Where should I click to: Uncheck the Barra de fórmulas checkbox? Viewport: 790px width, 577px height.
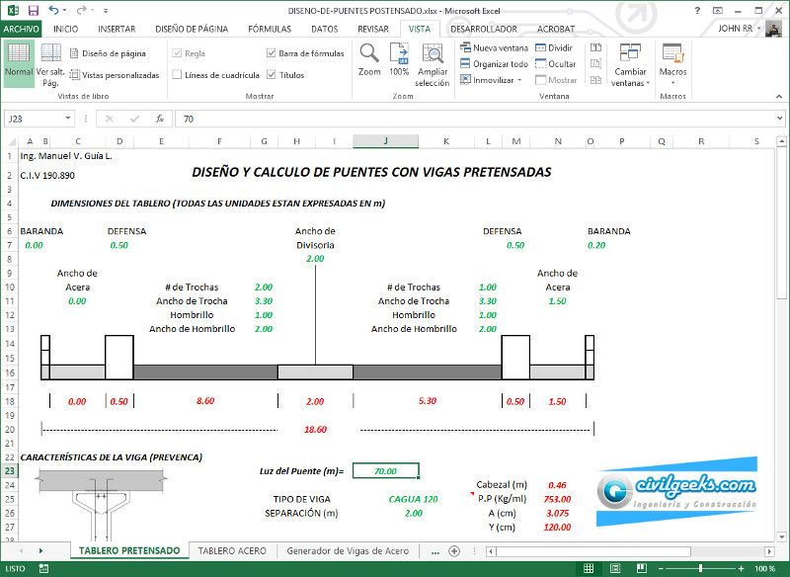click(272, 53)
